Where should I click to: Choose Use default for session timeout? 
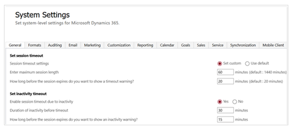tap(247, 63)
